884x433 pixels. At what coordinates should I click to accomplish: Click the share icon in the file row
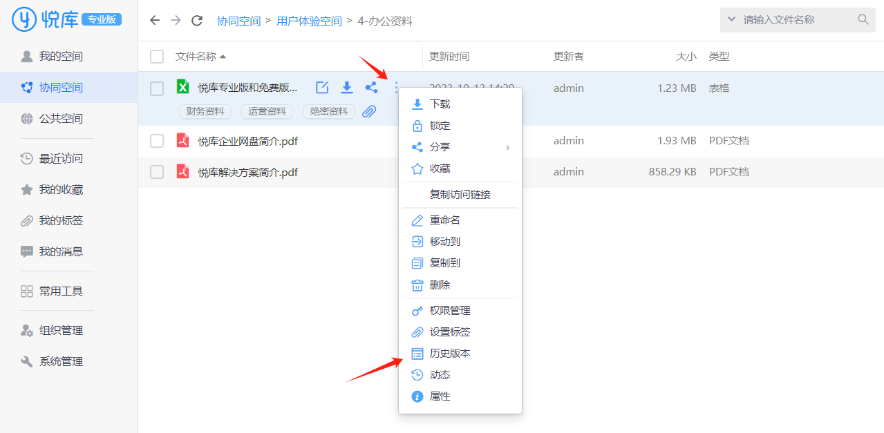click(372, 88)
